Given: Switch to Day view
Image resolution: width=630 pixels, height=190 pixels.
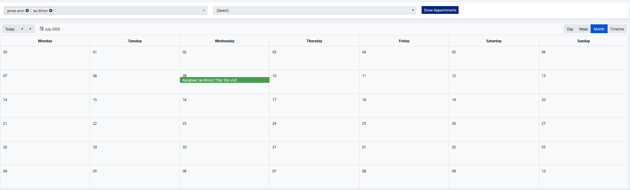Looking at the screenshot, I should [x=570, y=29].
